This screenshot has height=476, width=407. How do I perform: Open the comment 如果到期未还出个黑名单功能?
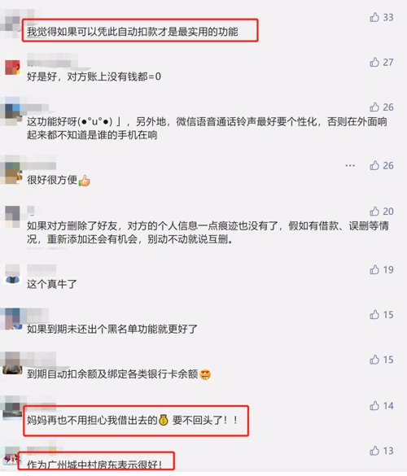pos(112,329)
